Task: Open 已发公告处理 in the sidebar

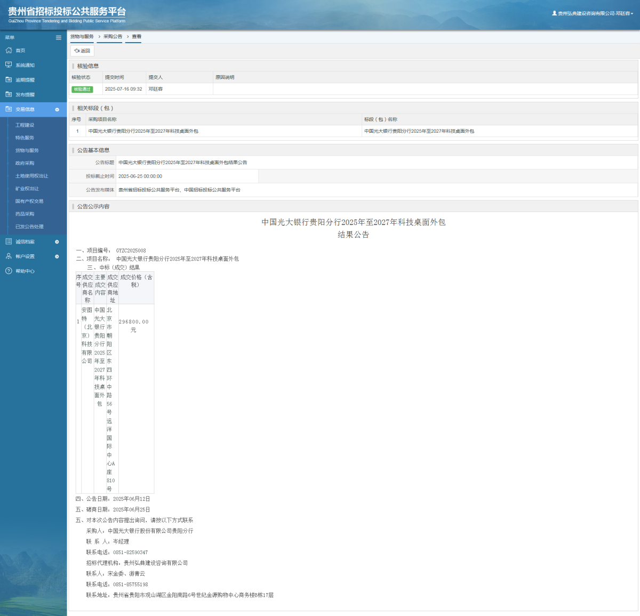Action: (x=29, y=226)
